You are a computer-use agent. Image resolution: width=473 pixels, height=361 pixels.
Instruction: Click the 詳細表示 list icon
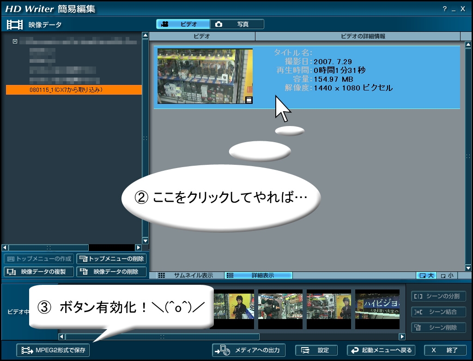point(230,275)
